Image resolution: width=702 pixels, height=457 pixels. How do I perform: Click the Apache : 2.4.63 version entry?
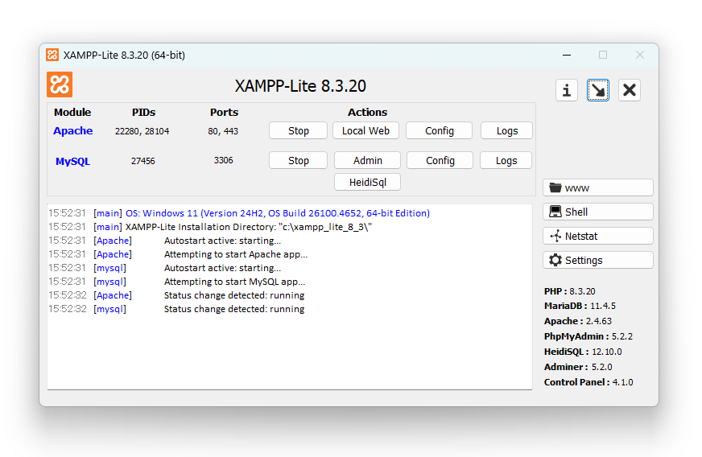[x=577, y=321]
